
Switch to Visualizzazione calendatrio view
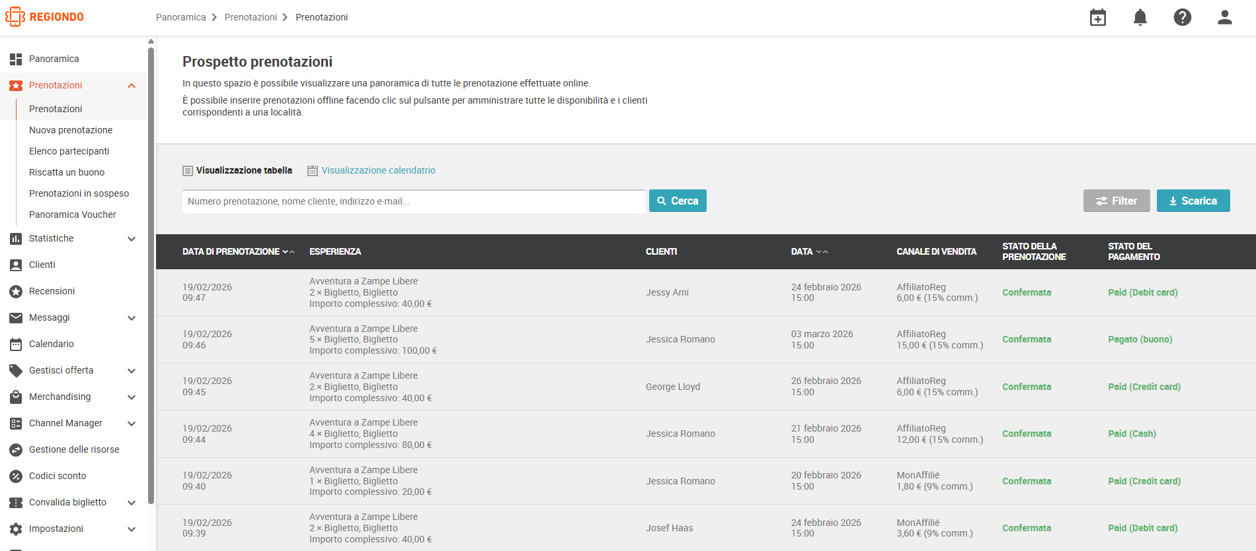pyautogui.click(x=379, y=170)
